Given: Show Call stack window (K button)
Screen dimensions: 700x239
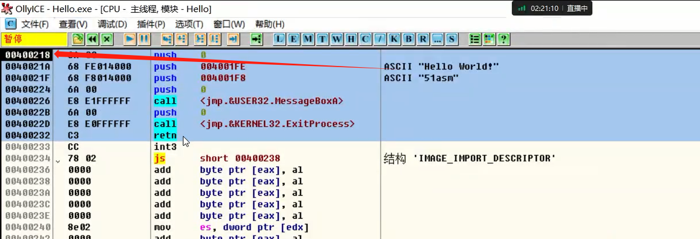Looking at the screenshot, I should pos(394,39).
